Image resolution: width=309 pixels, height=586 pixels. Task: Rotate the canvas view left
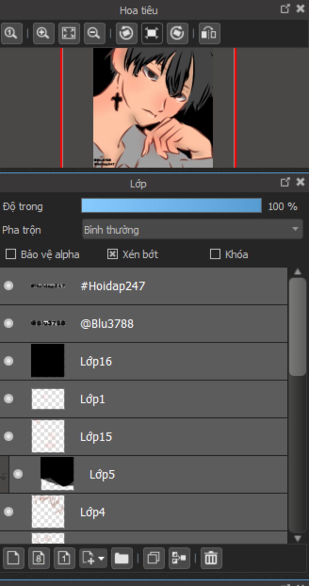[126, 33]
